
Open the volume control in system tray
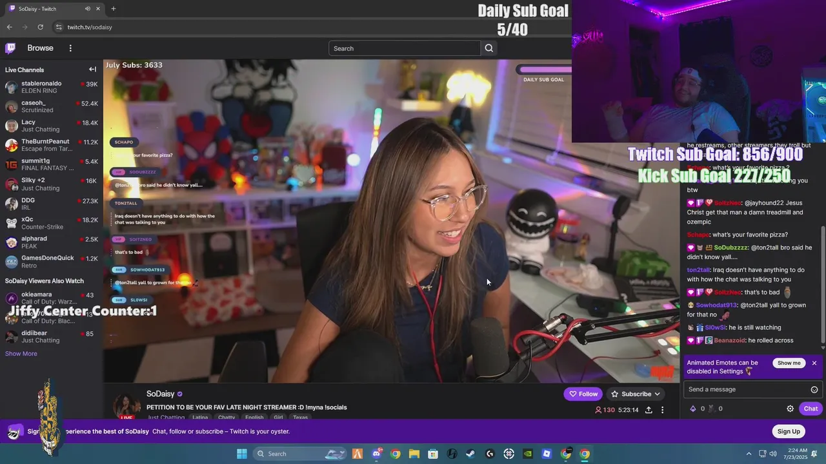pyautogui.click(x=774, y=454)
